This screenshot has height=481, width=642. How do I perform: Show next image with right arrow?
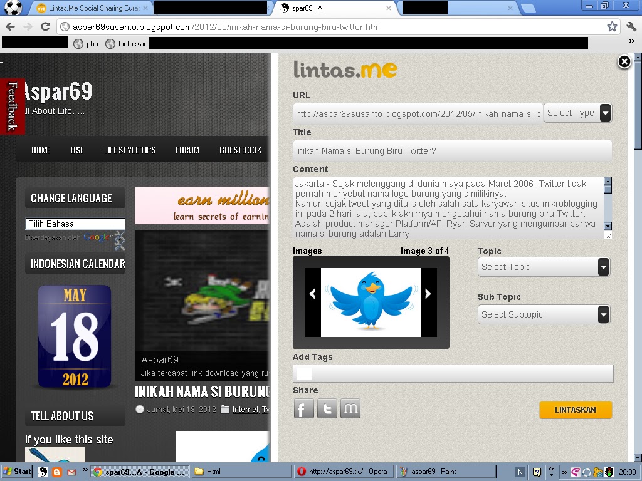(x=428, y=294)
